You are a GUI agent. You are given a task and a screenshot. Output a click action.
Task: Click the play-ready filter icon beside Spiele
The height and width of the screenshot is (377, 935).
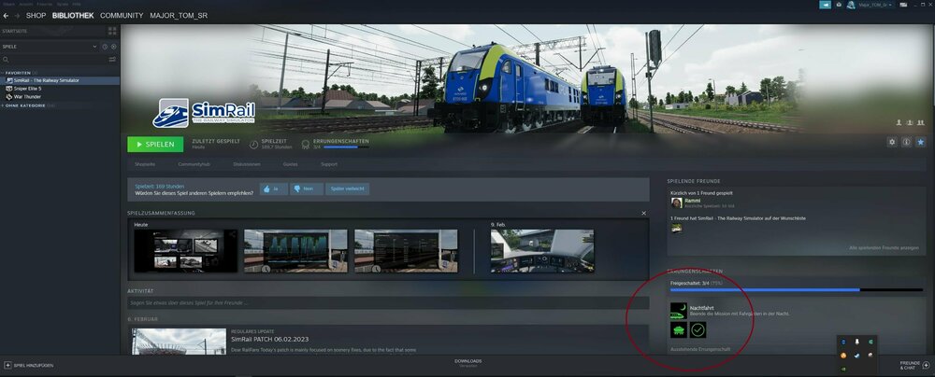(x=113, y=47)
